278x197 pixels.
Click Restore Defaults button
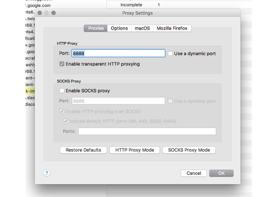83,150
